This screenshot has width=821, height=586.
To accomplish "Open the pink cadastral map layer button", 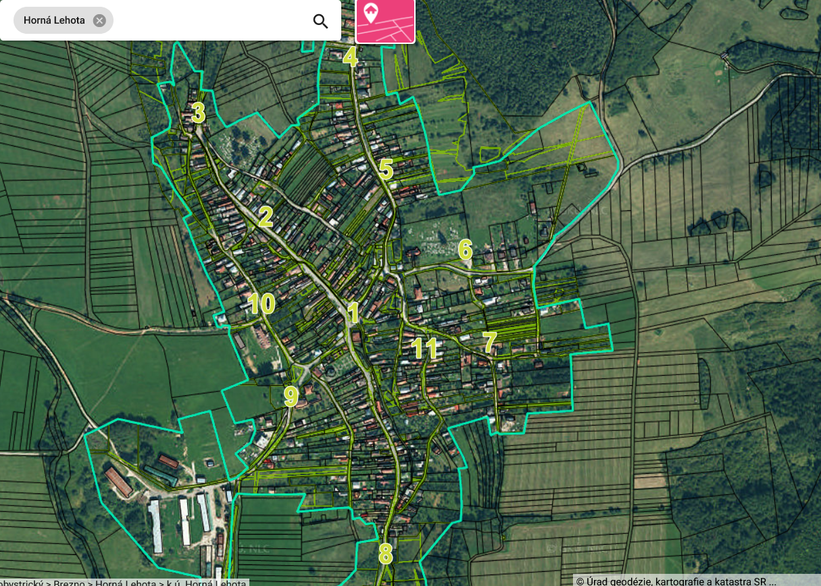I will 385,21.
